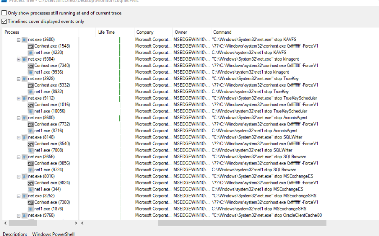Click the net.exe (3928) process icon
Viewport: 379px width, 236px height.
point(24,79)
